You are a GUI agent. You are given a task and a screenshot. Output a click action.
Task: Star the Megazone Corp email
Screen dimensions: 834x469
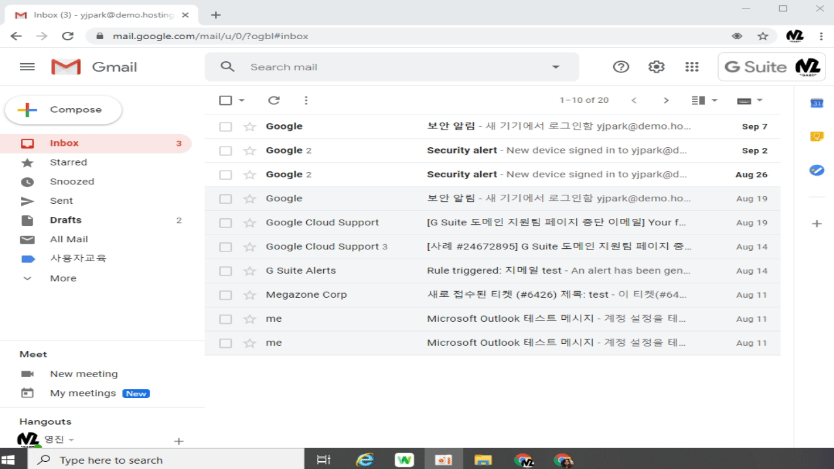[249, 295]
